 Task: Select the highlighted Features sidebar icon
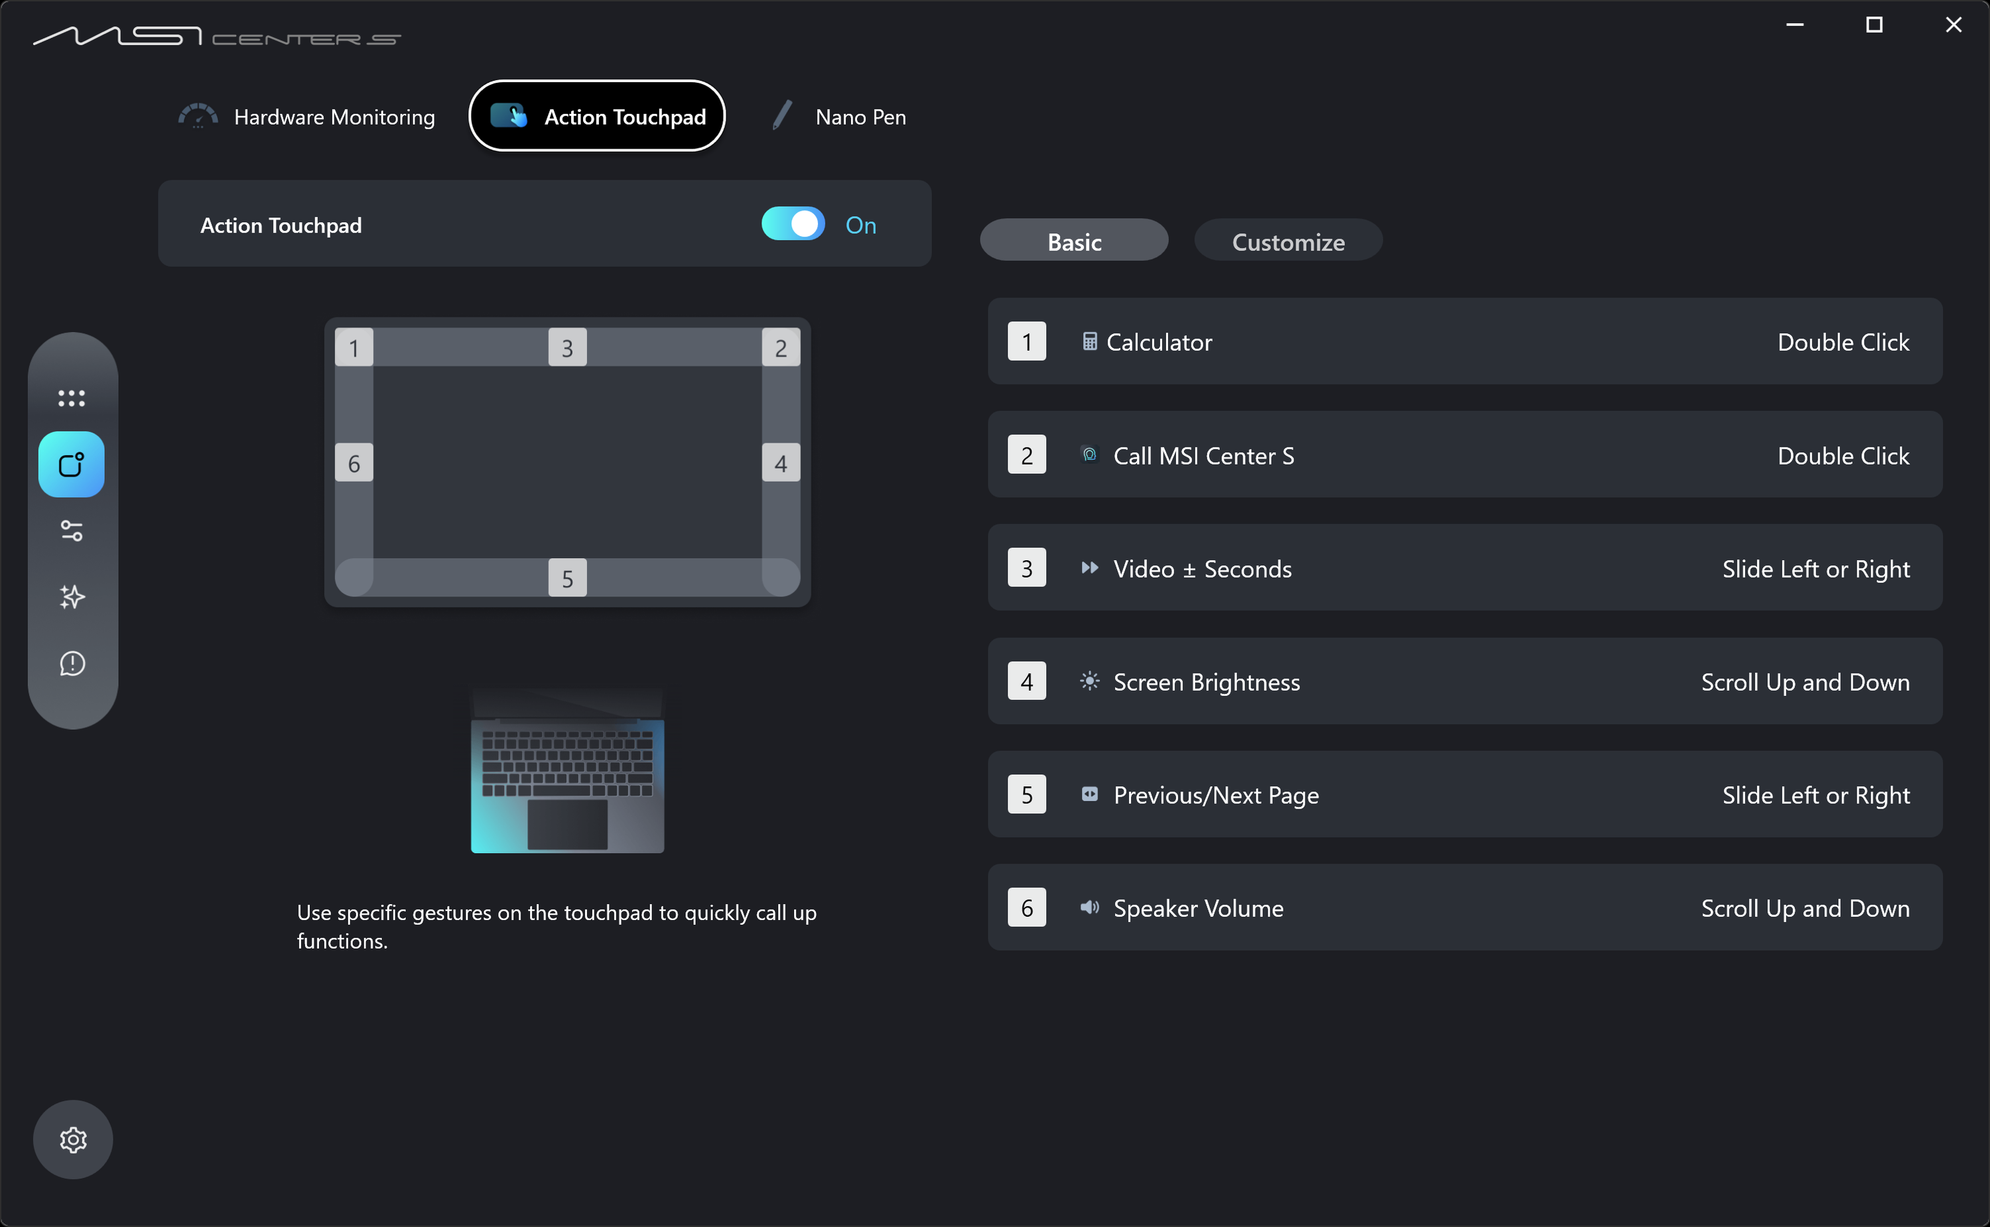[x=72, y=464]
